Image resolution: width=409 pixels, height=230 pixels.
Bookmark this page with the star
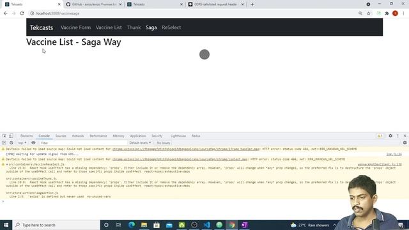369,13
